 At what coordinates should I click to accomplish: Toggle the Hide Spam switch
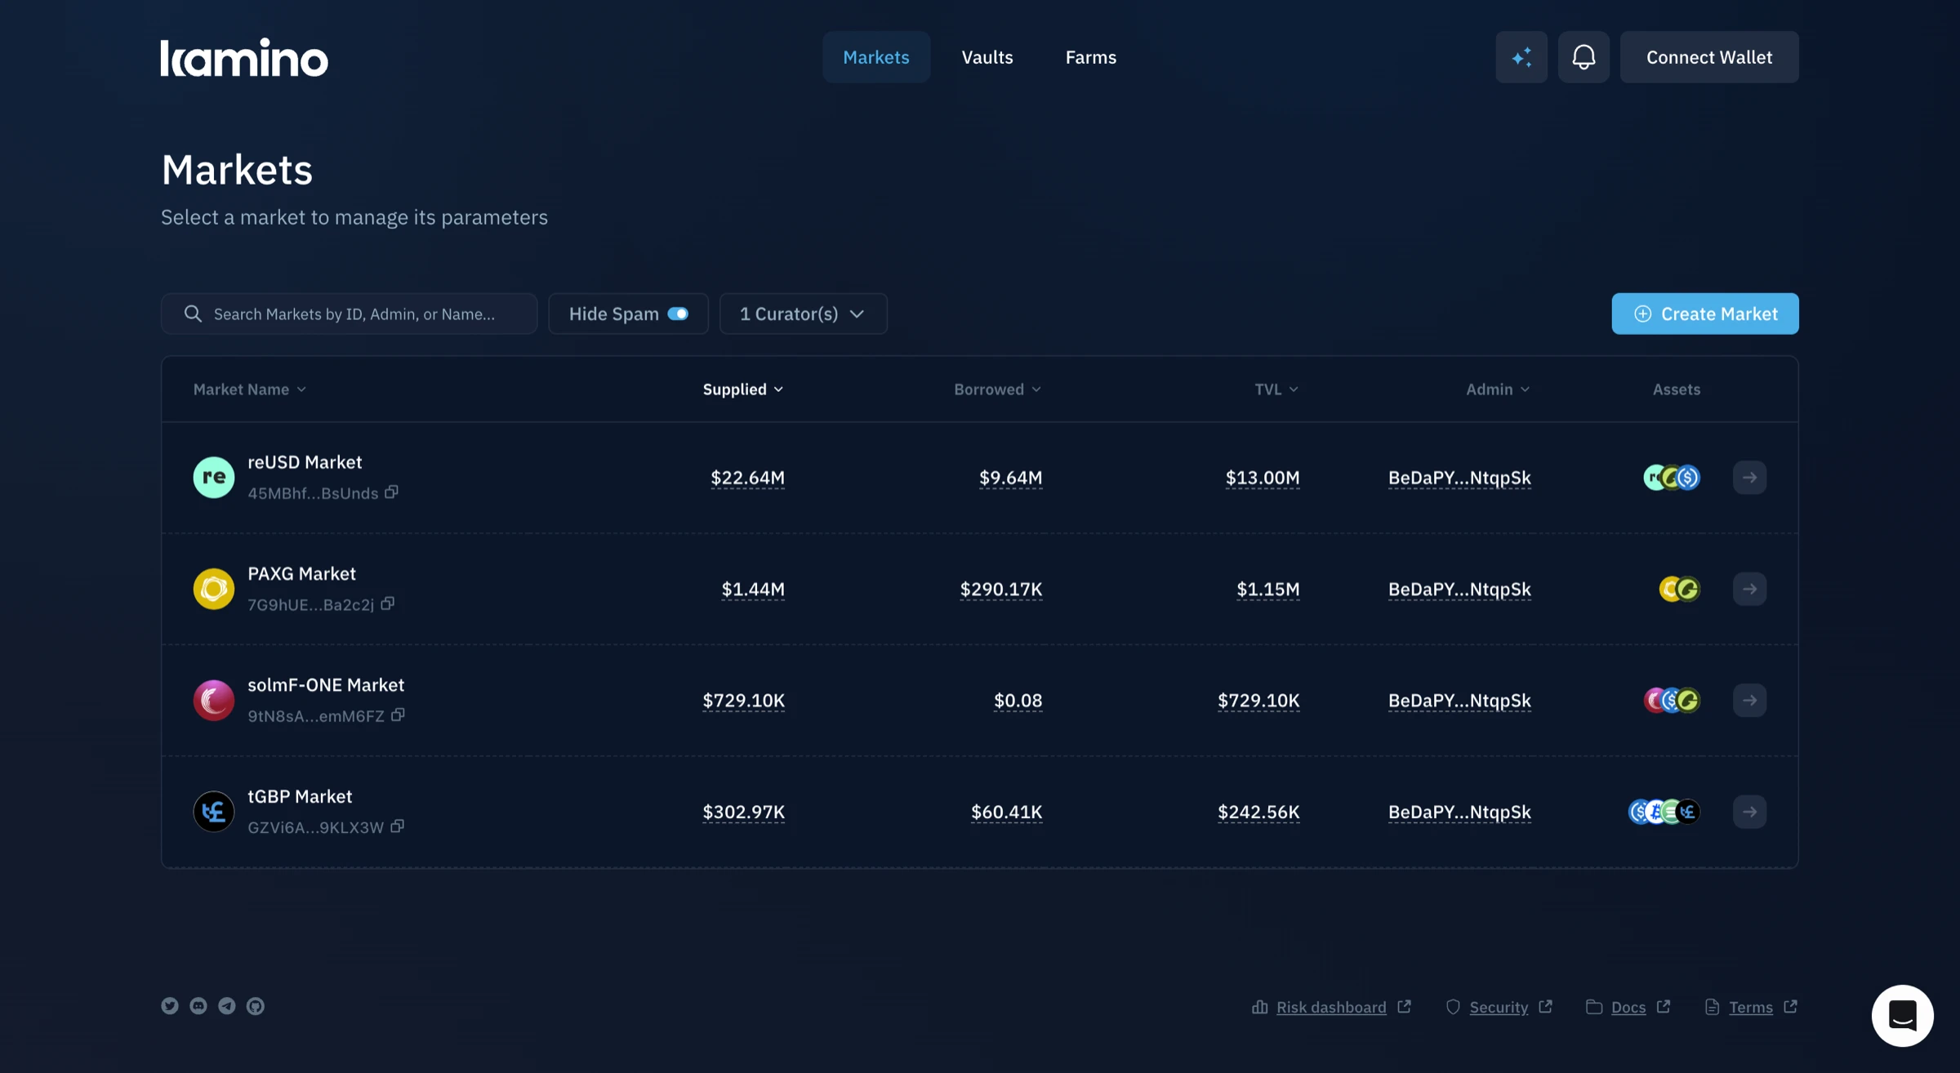pyautogui.click(x=678, y=314)
